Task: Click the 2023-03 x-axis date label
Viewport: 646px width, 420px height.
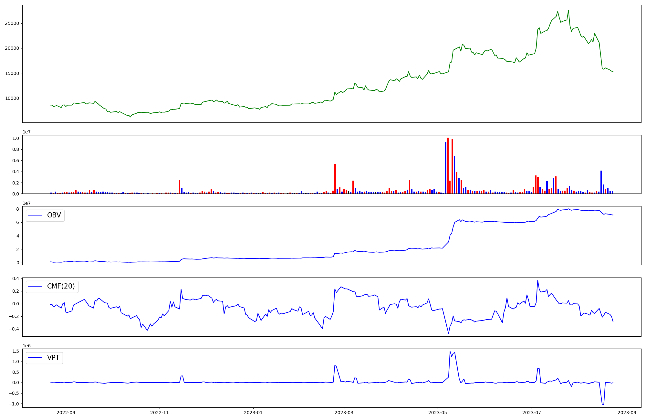Action: (344, 413)
